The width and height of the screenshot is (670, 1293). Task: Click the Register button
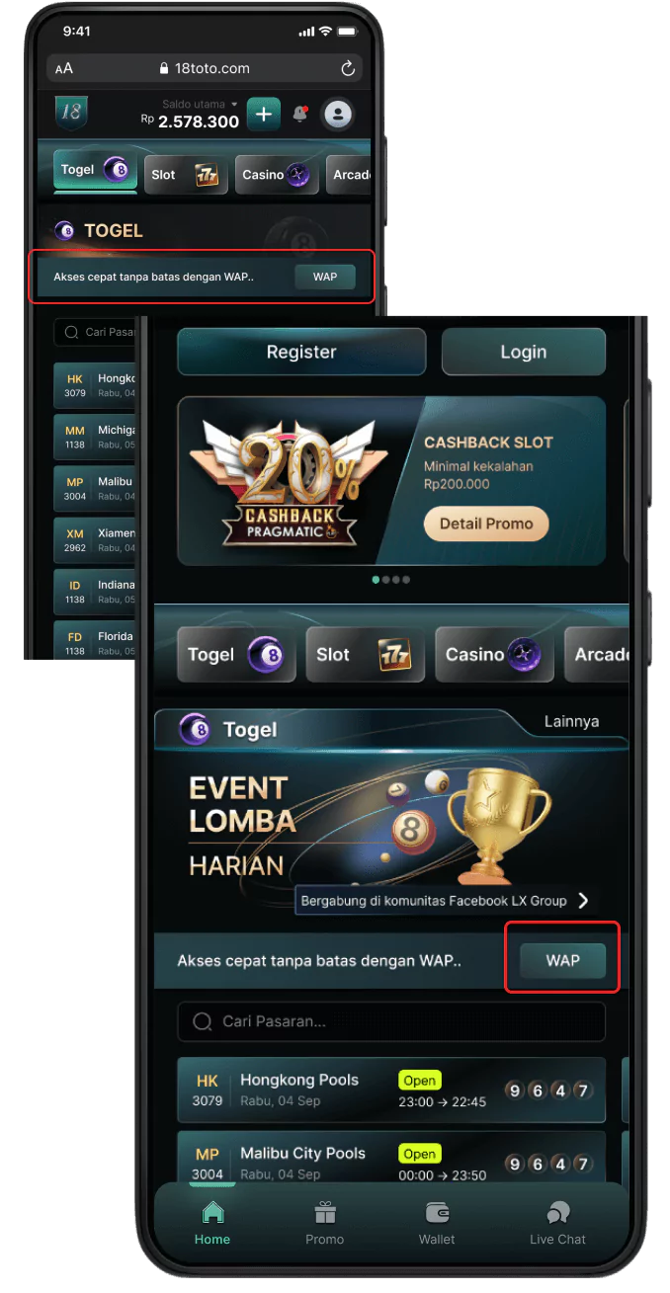301,352
